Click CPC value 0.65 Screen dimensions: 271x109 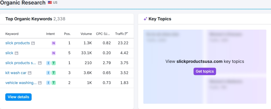(x=107, y=73)
